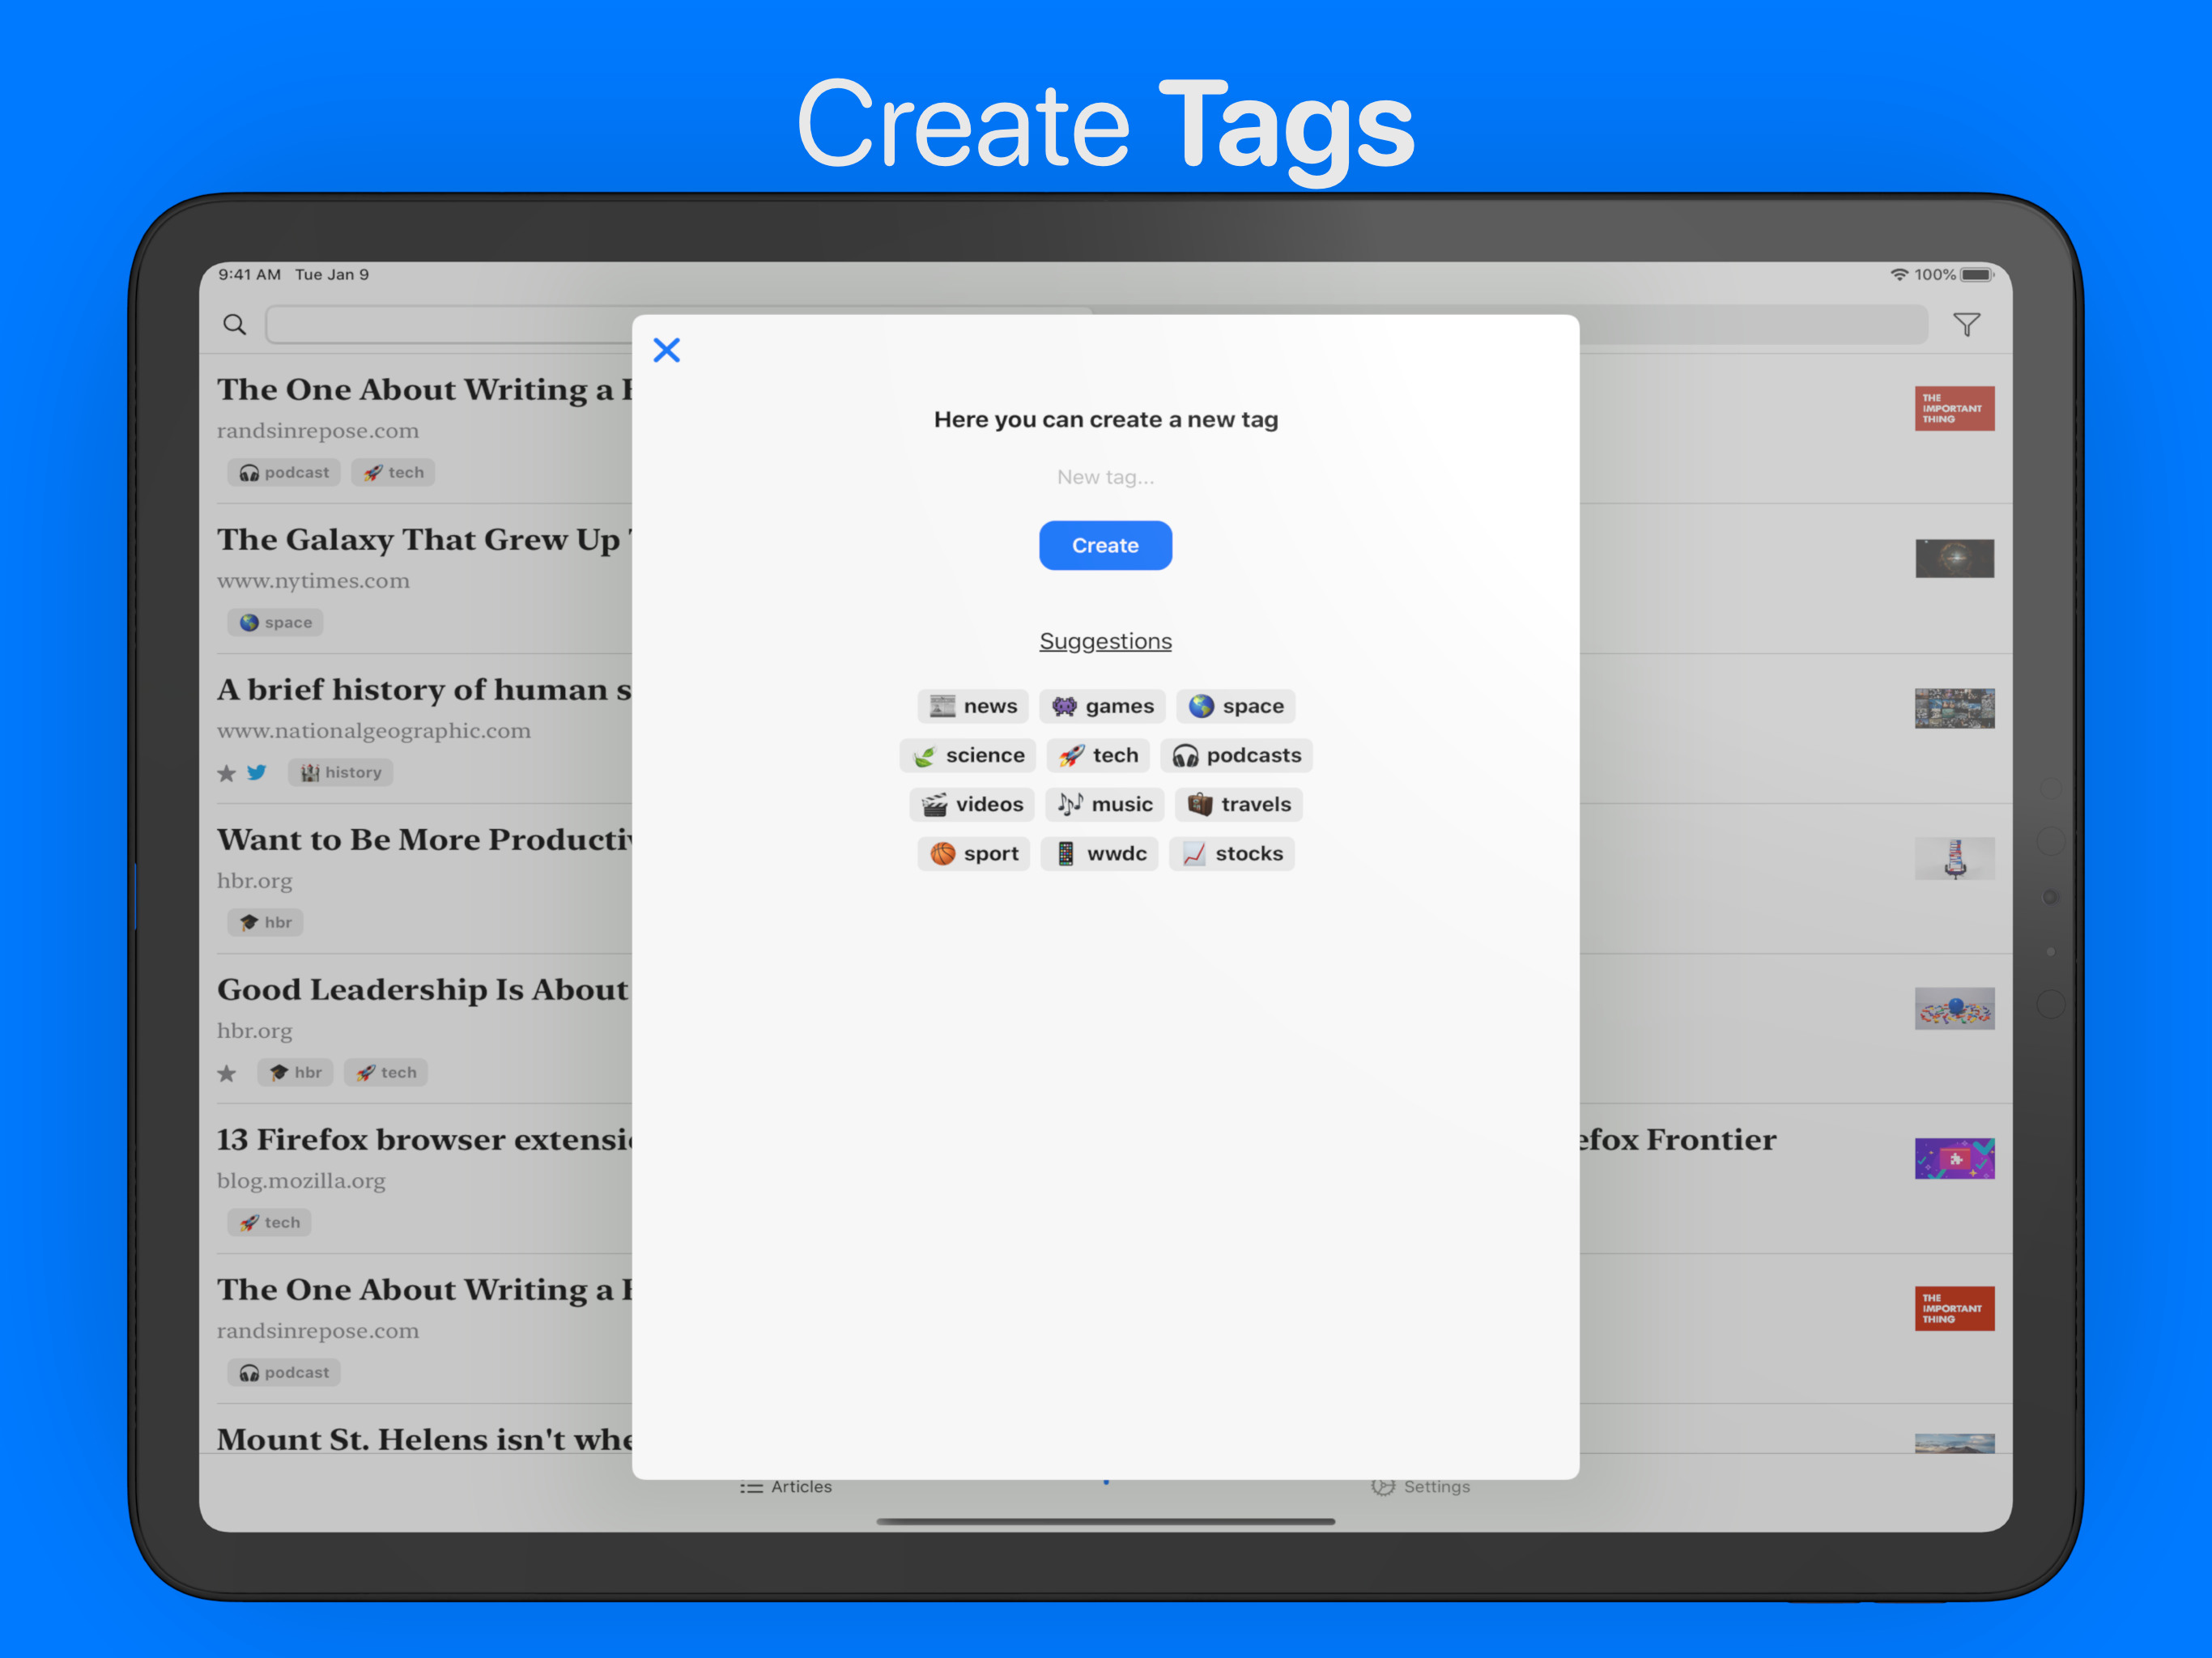The image size is (2212, 1658).
Task: Add the sport tag suggestion
Action: [974, 853]
